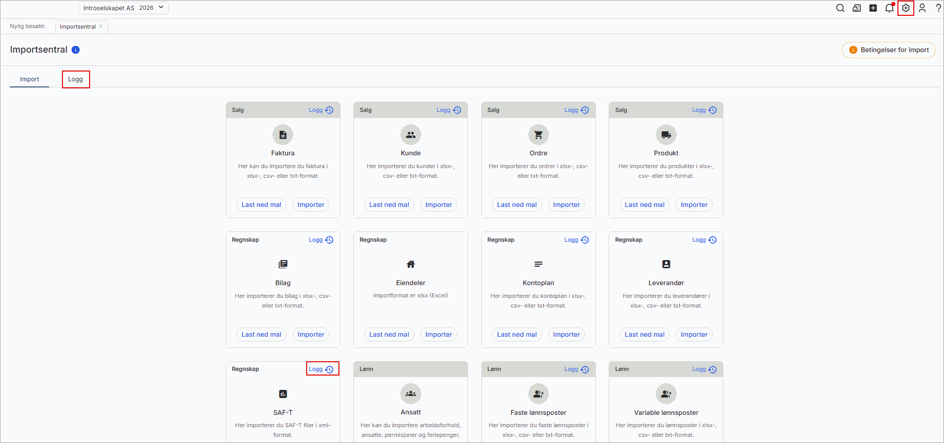Close the Importsentral recent tab
The width and height of the screenshot is (944, 443).
pyautogui.click(x=101, y=27)
